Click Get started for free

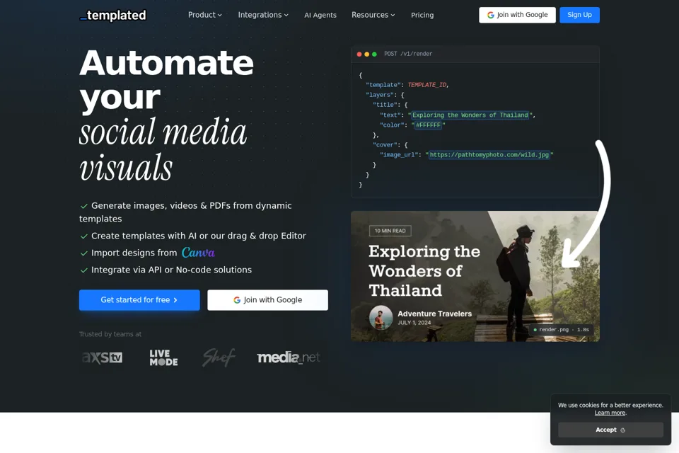click(x=139, y=300)
